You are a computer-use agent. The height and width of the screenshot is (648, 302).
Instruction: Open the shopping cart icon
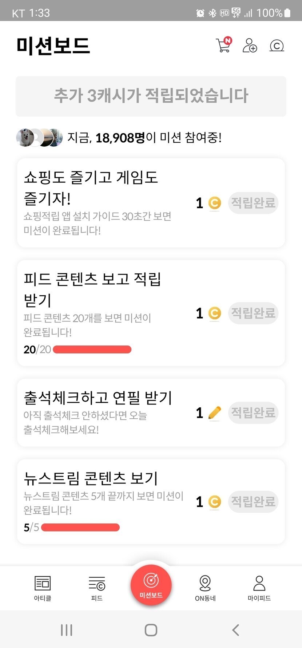(x=223, y=46)
